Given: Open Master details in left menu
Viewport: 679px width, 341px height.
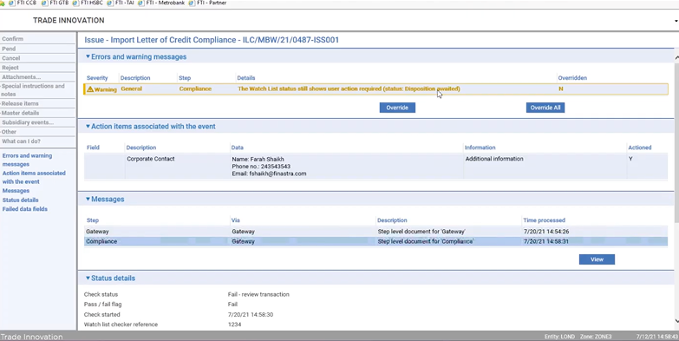Looking at the screenshot, I should 20,113.
